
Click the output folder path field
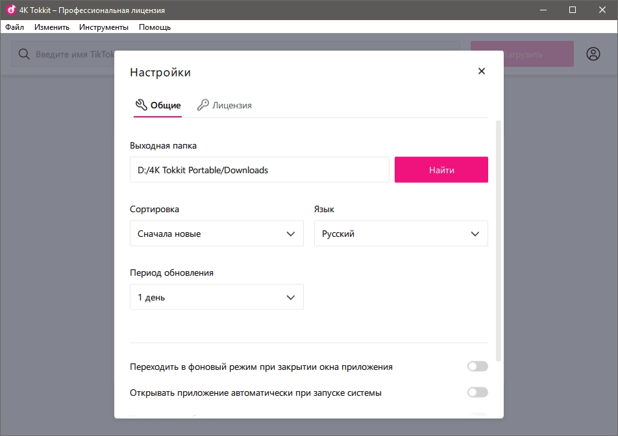(260, 170)
